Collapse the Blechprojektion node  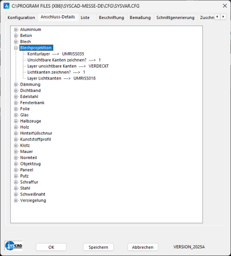[16, 48]
